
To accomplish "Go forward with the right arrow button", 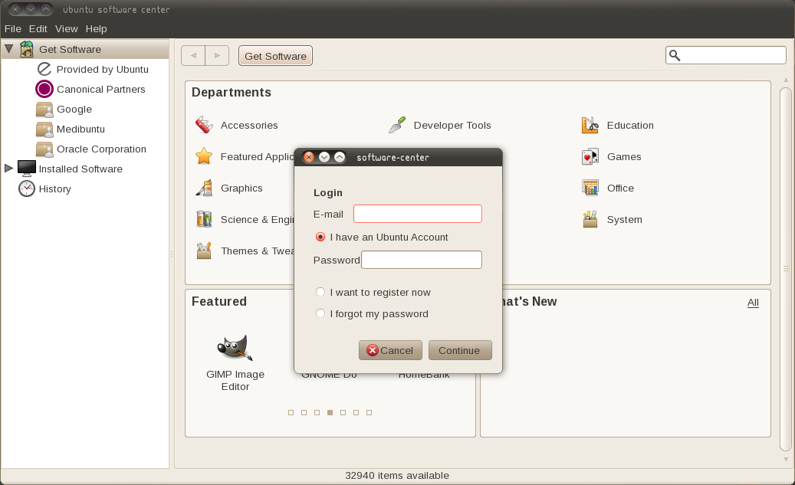I will click(x=217, y=56).
